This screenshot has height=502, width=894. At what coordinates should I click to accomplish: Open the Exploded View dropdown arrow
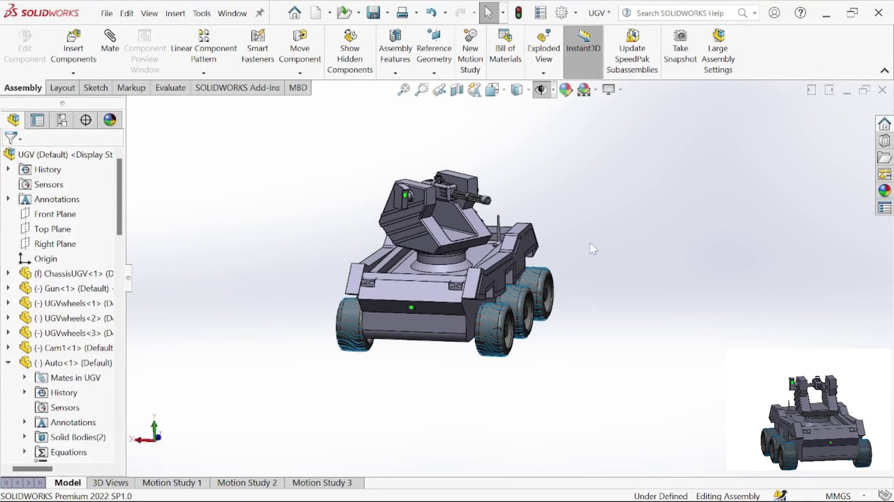(x=544, y=73)
